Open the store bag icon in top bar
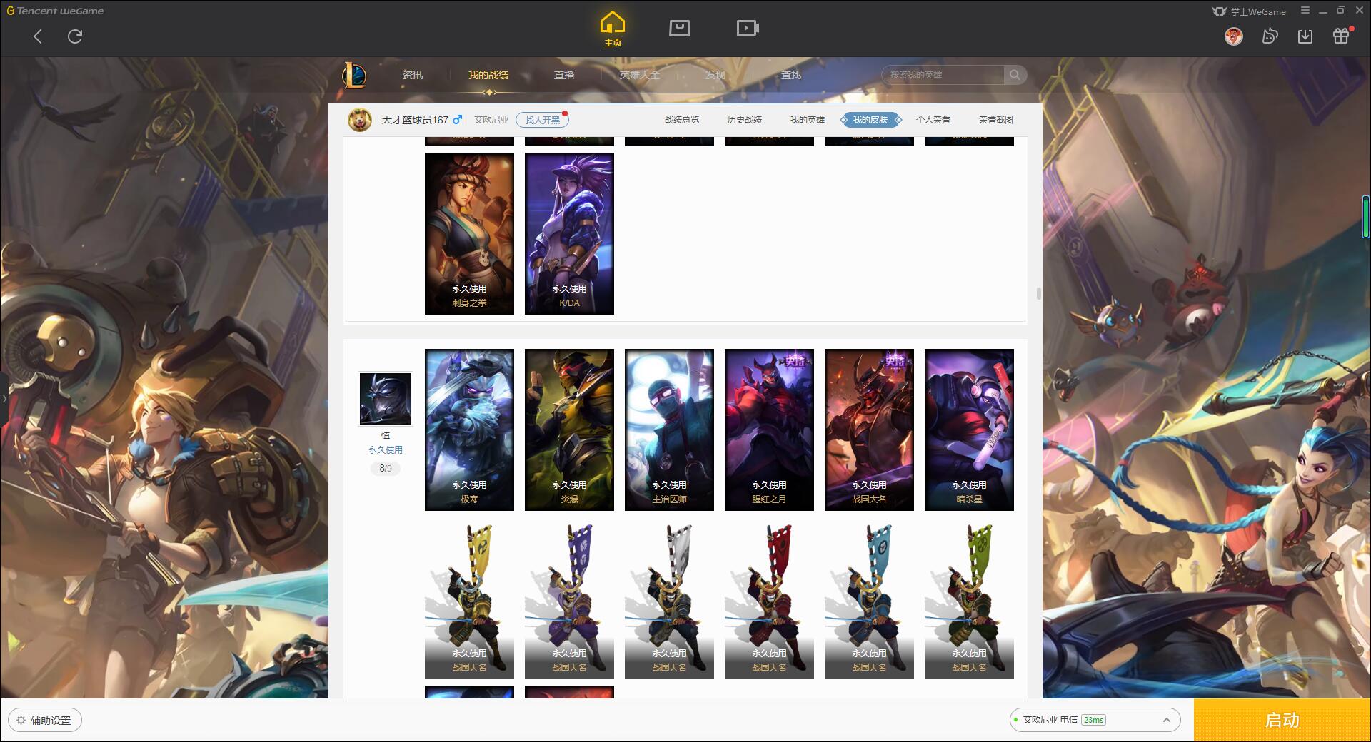 coord(679,28)
